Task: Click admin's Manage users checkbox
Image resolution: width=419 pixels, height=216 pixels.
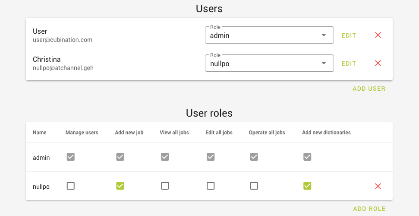Action: pos(71,157)
